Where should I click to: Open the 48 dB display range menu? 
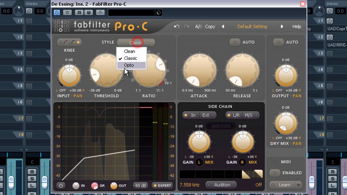[x=140, y=186]
